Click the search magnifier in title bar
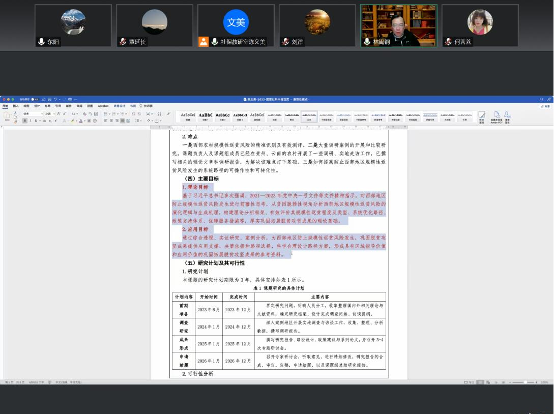Image resolution: width=554 pixels, height=414 pixels. click(x=541, y=99)
